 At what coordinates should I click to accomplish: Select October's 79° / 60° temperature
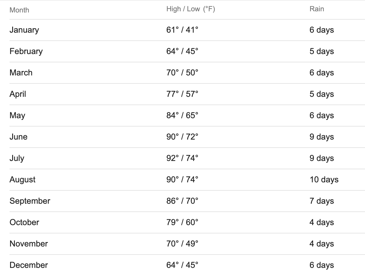click(x=182, y=222)
